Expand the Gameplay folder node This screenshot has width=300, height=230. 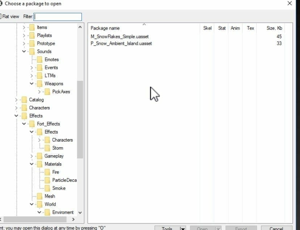click(32, 156)
